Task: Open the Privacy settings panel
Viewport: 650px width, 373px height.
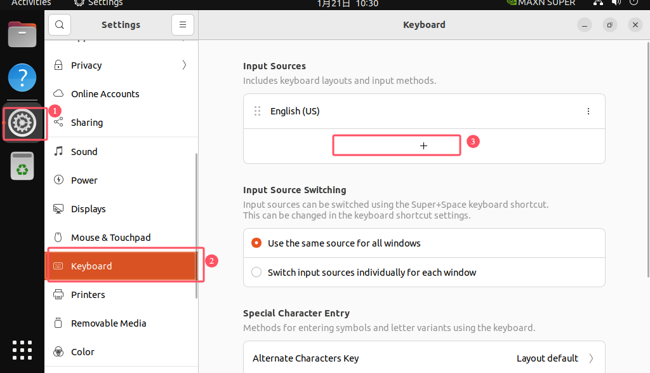Action: coord(121,65)
